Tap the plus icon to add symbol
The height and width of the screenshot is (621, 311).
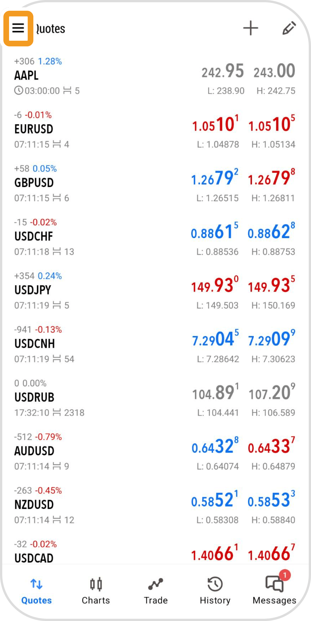pos(250,28)
